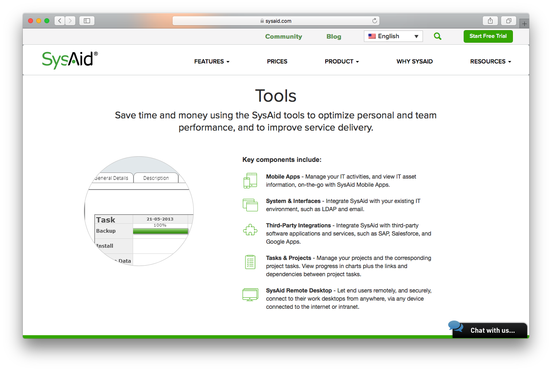Viewport: 552px width, 371px height.
Task: Expand the FEATURES menu
Action: coord(212,61)
